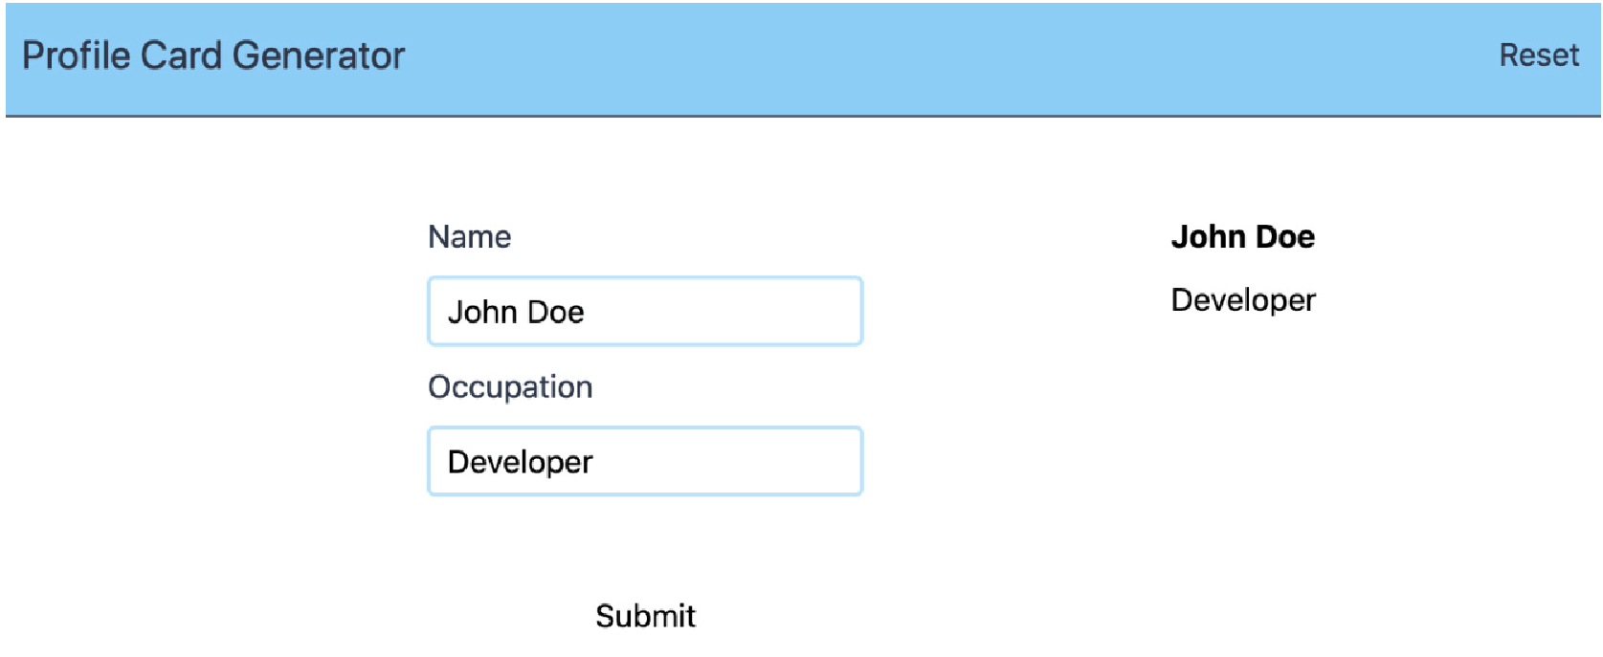Click the word Card in the header title
The width and height of the screenshot is (1603, 657).
182,55
